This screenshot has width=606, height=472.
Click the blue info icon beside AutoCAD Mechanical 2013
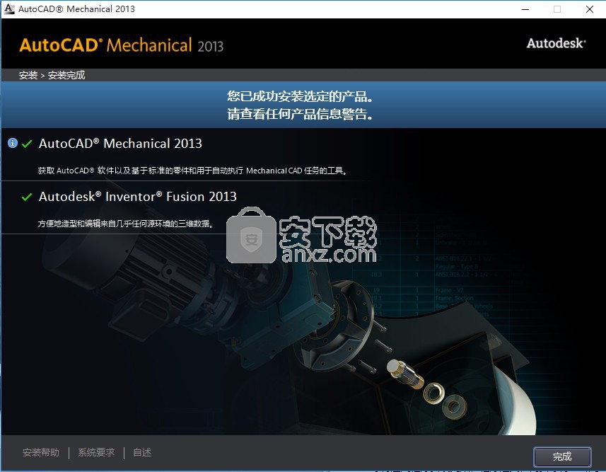tap(13, 143)
